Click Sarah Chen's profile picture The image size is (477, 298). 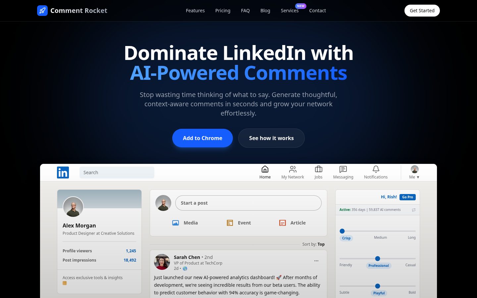pyautogui.click(x=162, y=262)
